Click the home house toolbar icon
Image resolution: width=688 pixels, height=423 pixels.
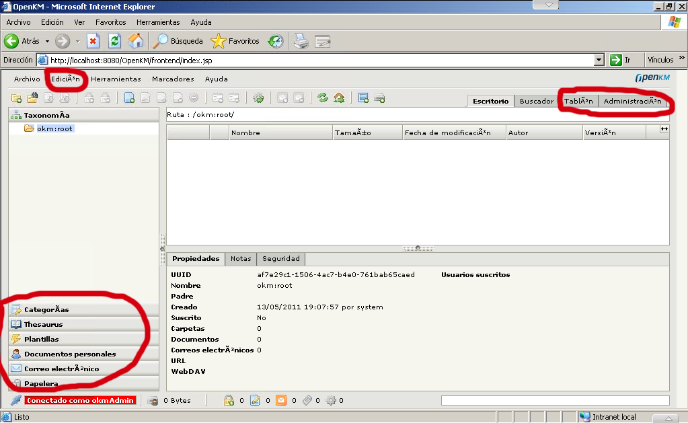click(339, 98)
